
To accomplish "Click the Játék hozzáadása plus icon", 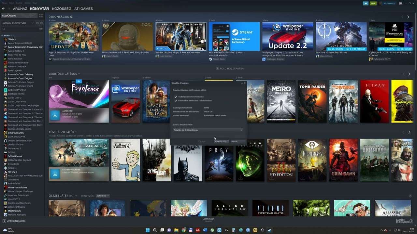I will 4,221.
